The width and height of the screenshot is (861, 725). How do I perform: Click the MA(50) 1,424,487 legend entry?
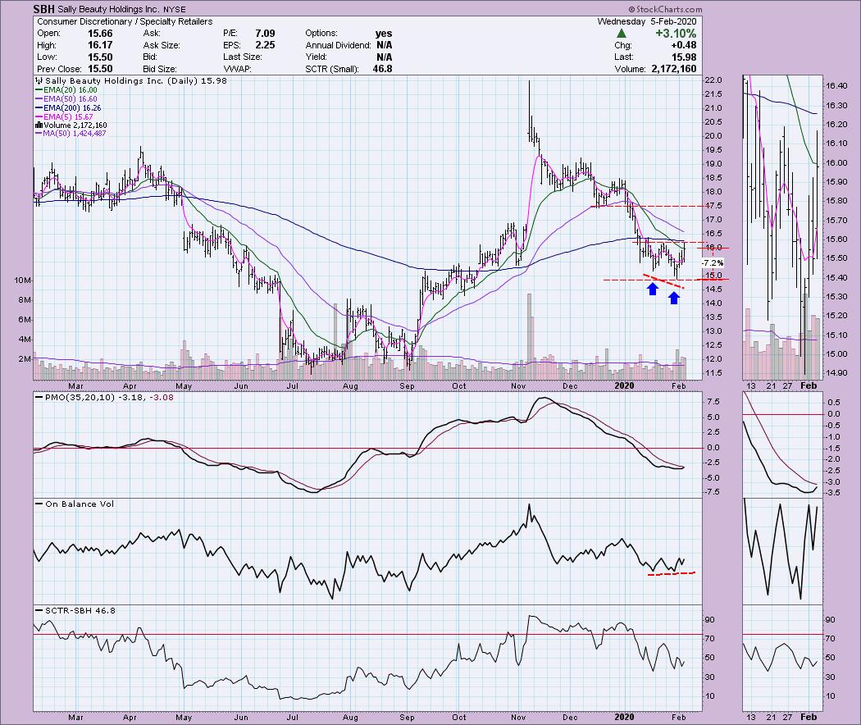click(71, 134)
